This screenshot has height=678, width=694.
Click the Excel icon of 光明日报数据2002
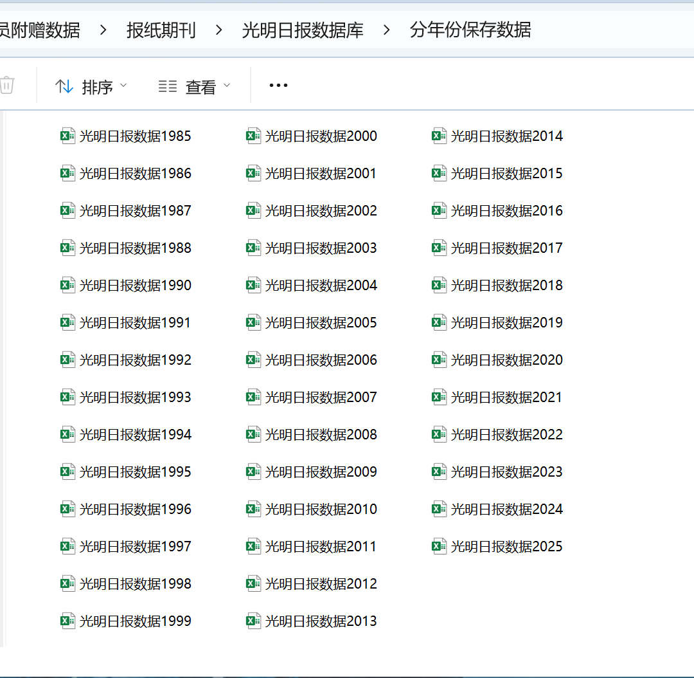point(253,210)
